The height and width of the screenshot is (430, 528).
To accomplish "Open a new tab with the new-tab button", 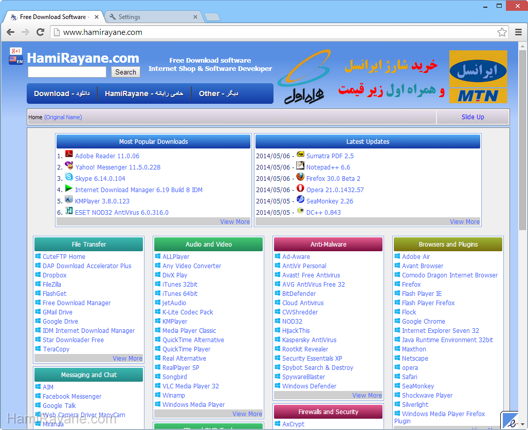I will click(x=212, y=17).
